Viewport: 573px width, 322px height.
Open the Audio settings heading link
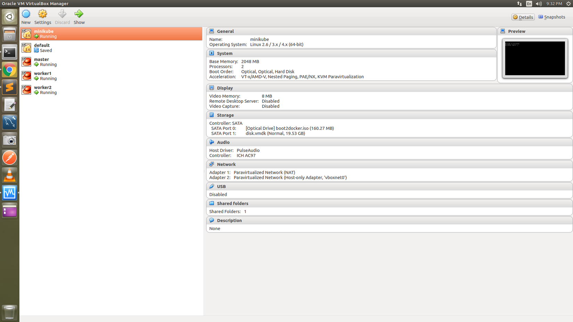(x=223, y=142)
